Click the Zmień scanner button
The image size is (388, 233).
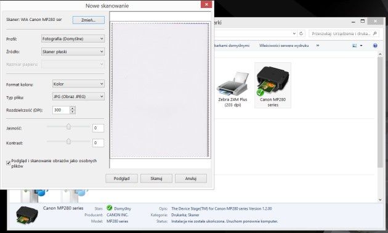point(89,20)
